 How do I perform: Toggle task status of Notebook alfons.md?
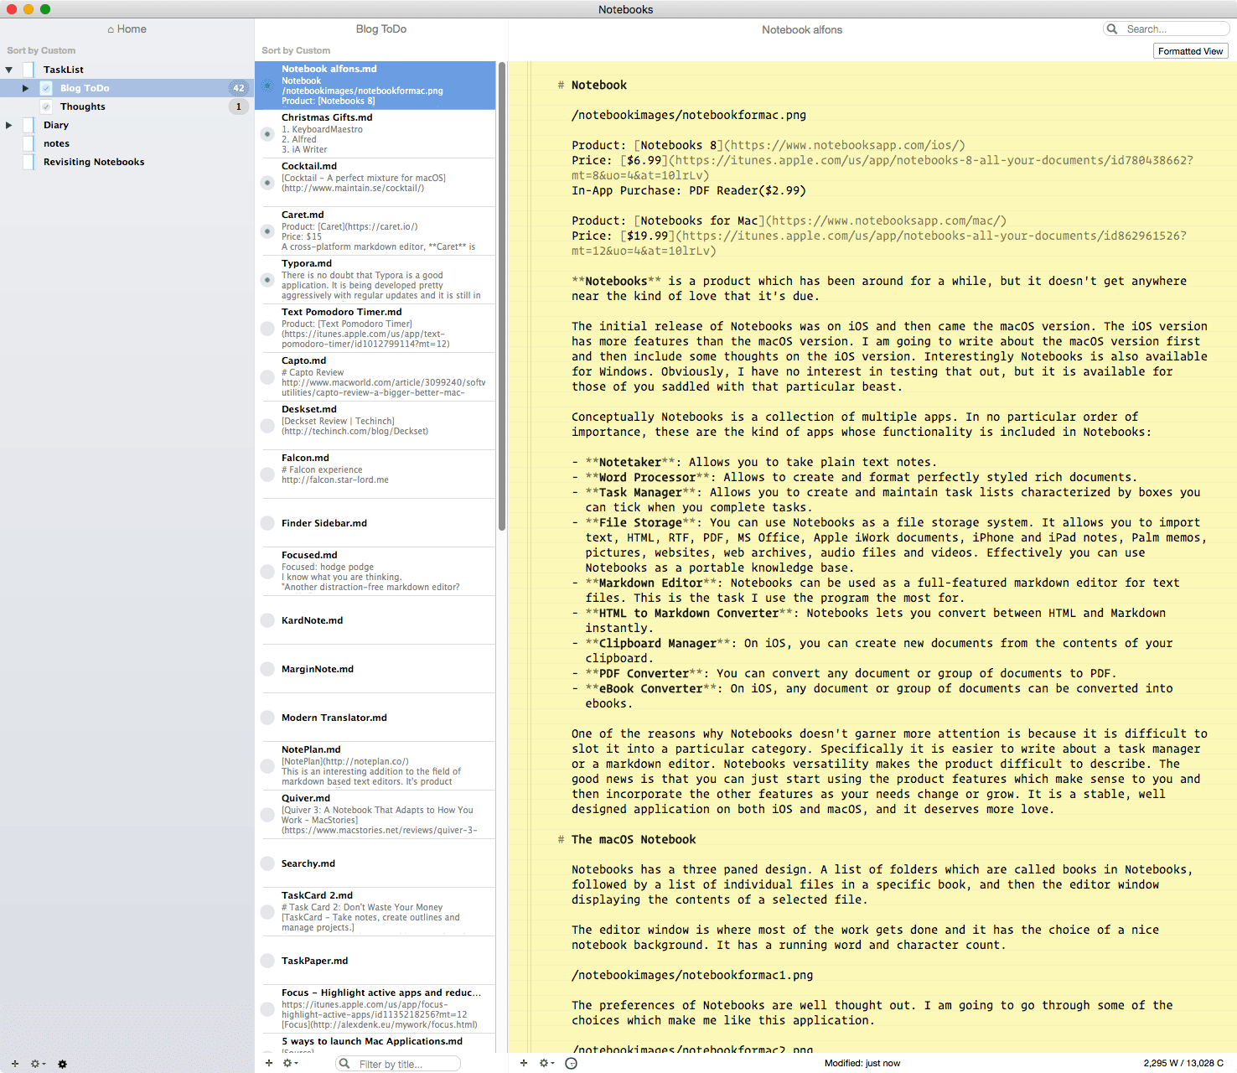pos(267,86)
